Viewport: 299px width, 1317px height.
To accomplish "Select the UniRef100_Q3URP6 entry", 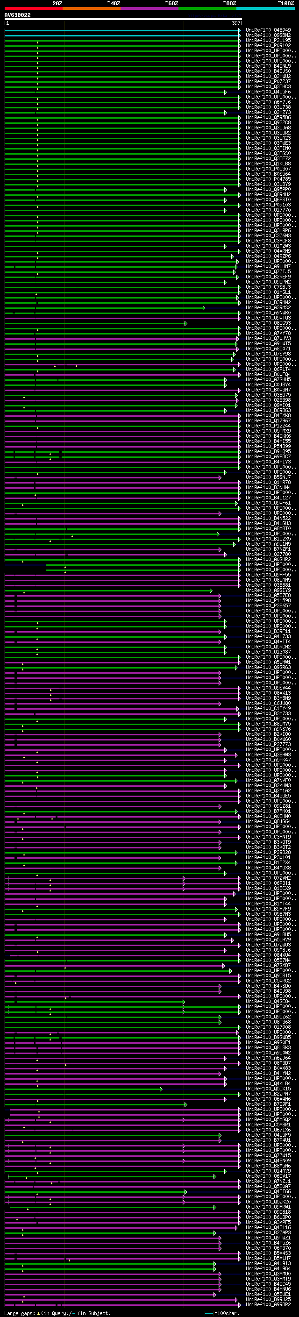I will [268, 231].
